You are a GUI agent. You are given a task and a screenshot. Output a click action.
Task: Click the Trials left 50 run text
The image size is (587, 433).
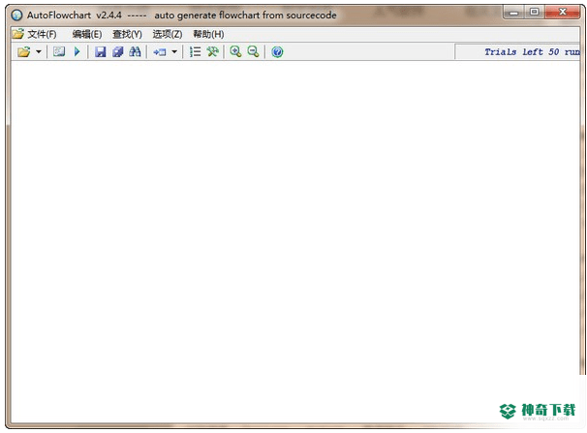coord(532,51)
